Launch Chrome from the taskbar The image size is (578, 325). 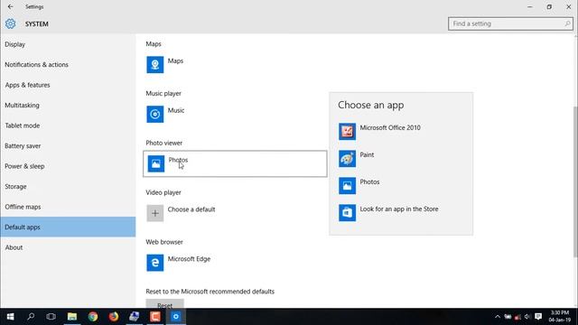(93, 317)
